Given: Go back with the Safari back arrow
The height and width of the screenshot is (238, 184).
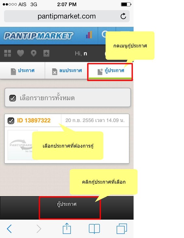Looking at the screenshot, I should [9, 229].
